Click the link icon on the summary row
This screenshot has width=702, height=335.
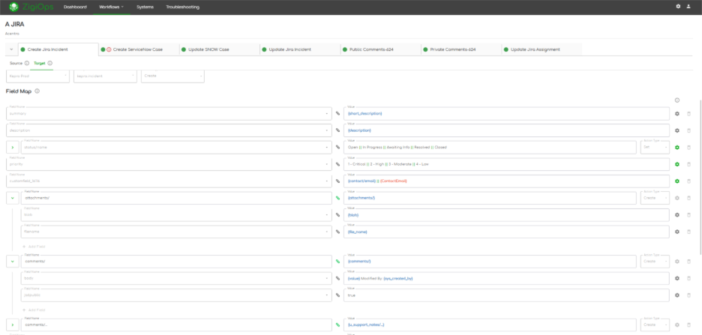tap(338, 114)
